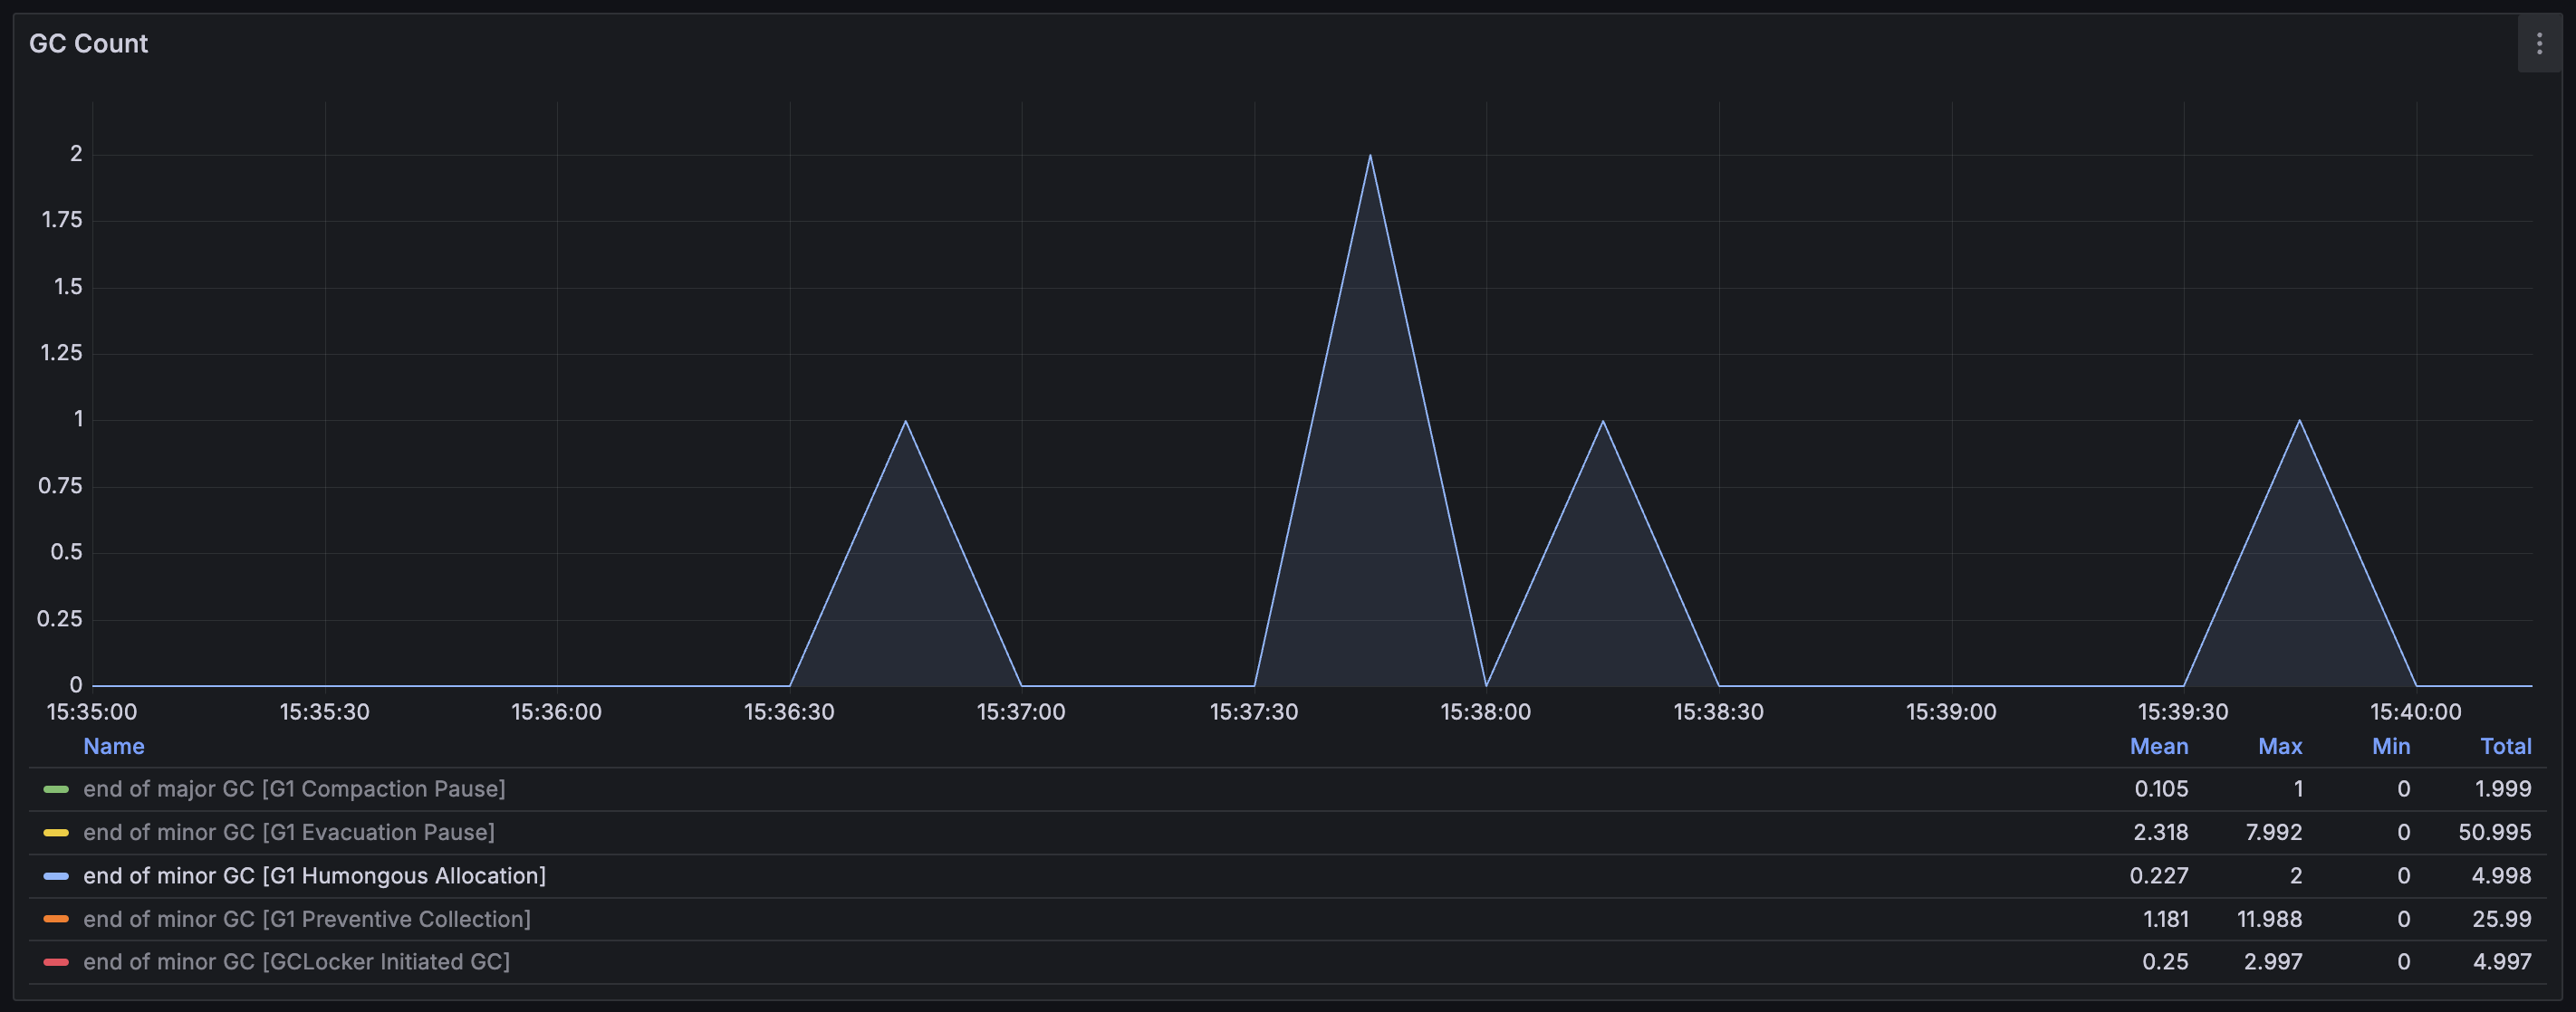Sort legend by the Max column header
The width and height of the screenshot is (2576, 1012).
coord(2280,746)
